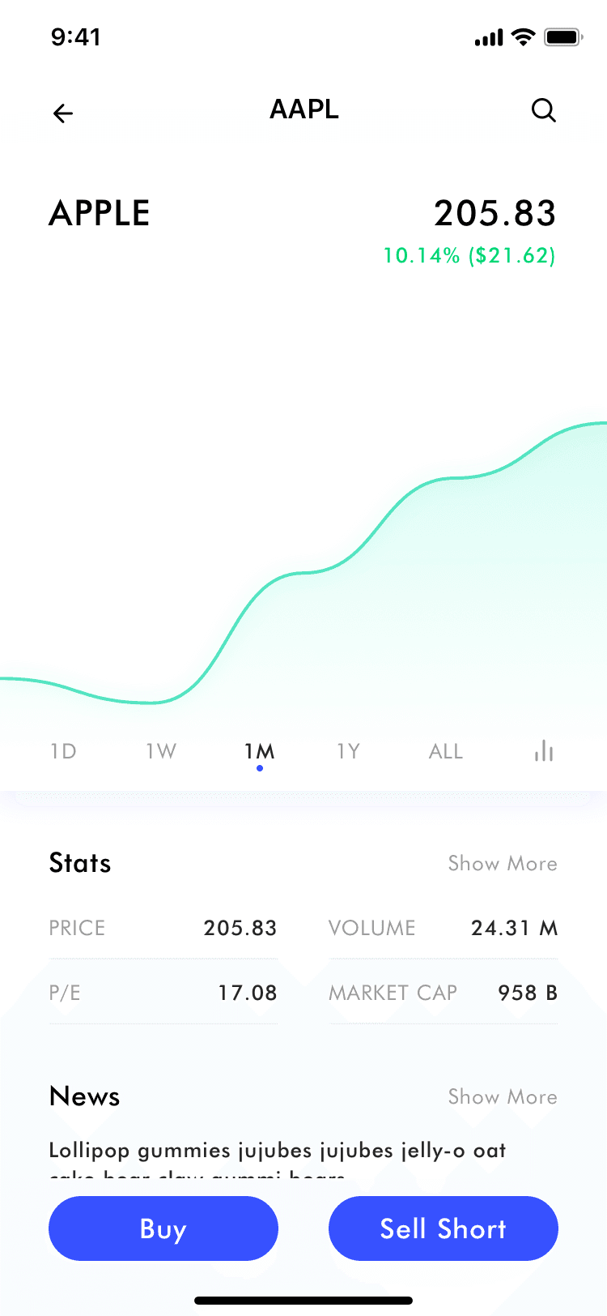The height and width of the screenshot is (1316, 607).
Task: Select the 1D time range
Action: point(63,751)
